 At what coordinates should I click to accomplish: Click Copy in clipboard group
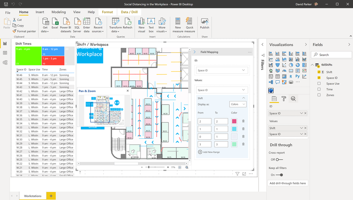[18, 25]
